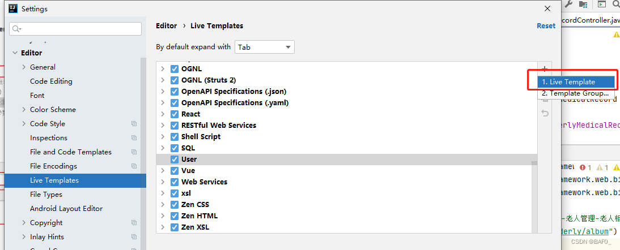620x250 pixels.
Task: Click the Editor breadcrumb in header
Action: tap(167, 25)
